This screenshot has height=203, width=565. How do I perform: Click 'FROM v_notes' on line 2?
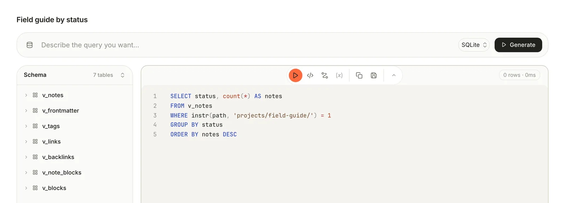191,106
